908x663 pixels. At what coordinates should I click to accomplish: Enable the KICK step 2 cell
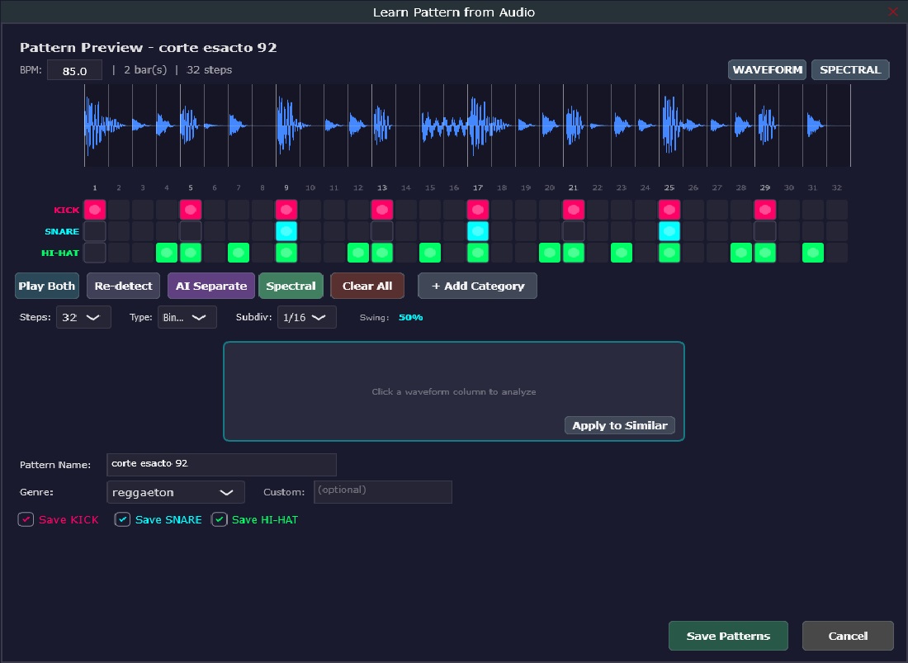click(119, 210)
